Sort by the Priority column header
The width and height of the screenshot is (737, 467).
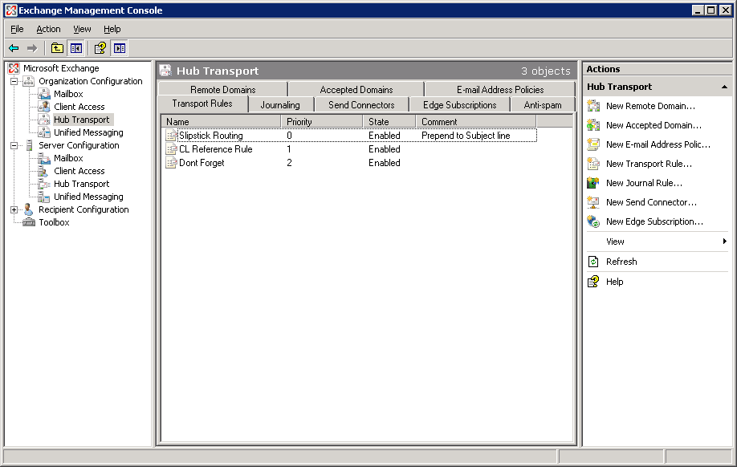tap(322, 122)
